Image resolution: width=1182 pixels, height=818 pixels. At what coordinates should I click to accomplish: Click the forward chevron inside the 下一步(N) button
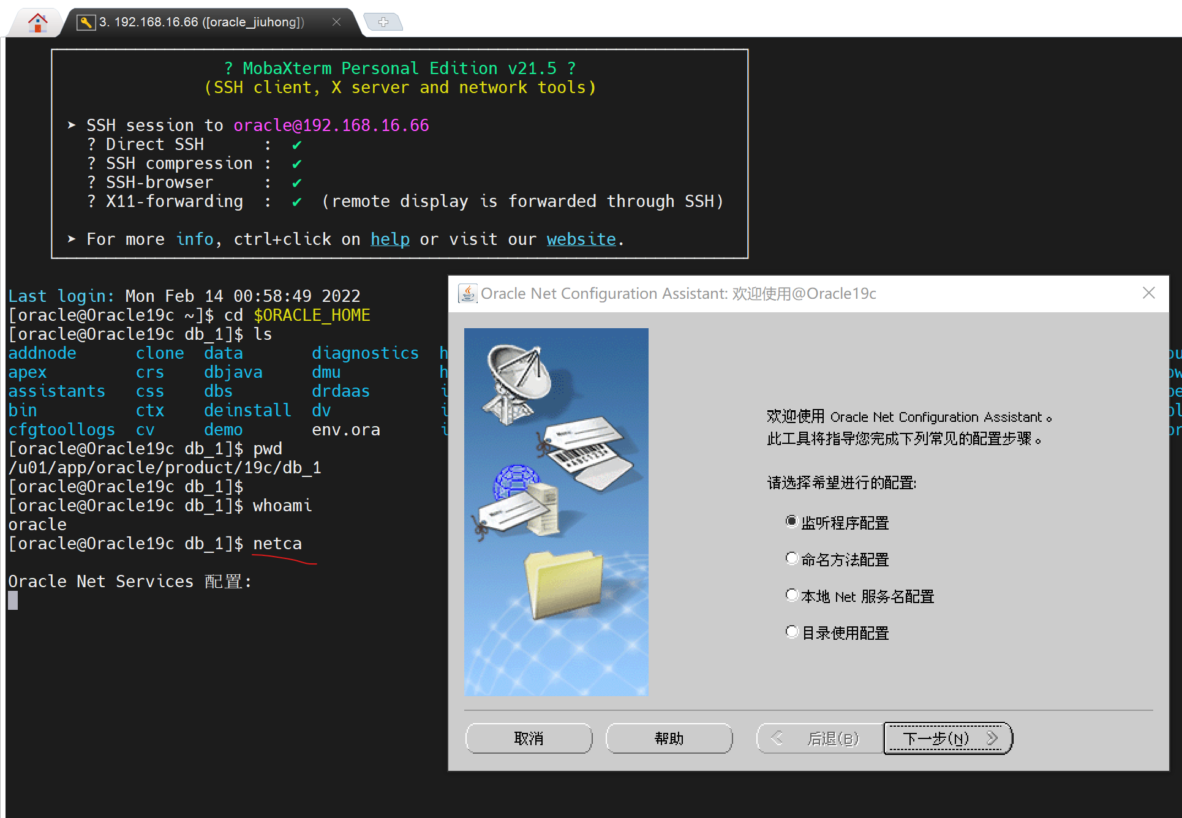993,738
